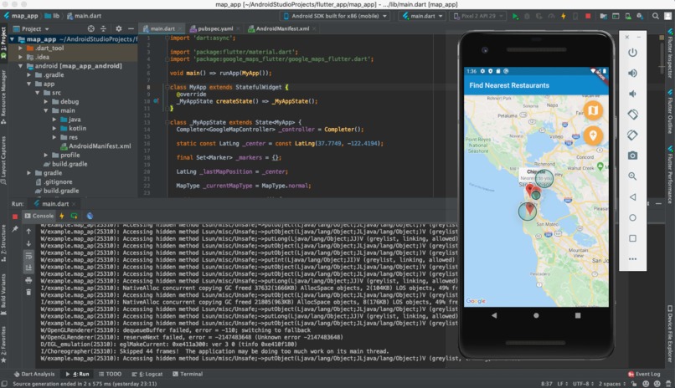
Task: Click emulator sidebar Overview square icon
Action: [x=632, y=238]
